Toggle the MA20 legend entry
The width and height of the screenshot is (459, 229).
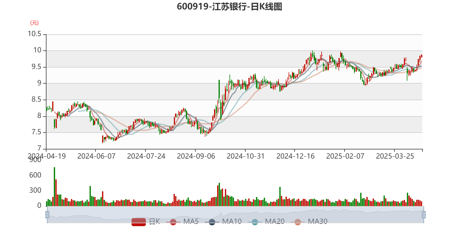266,222
